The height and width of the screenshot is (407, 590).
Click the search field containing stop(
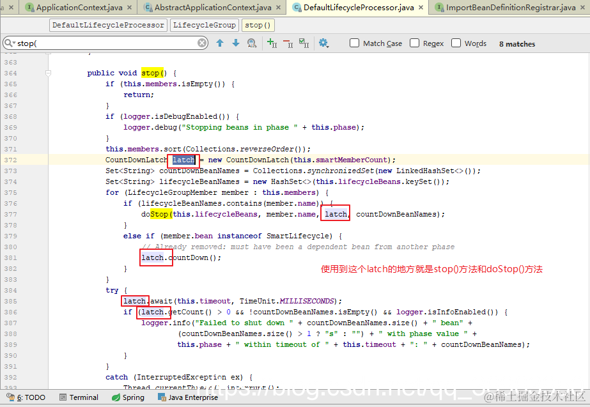(106, 43)
